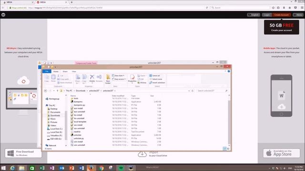Viewport: 305px width, 171px height.
Task: Select Homegroup in navigation pane
Action: pyautogui.click(x=52, y=99)
